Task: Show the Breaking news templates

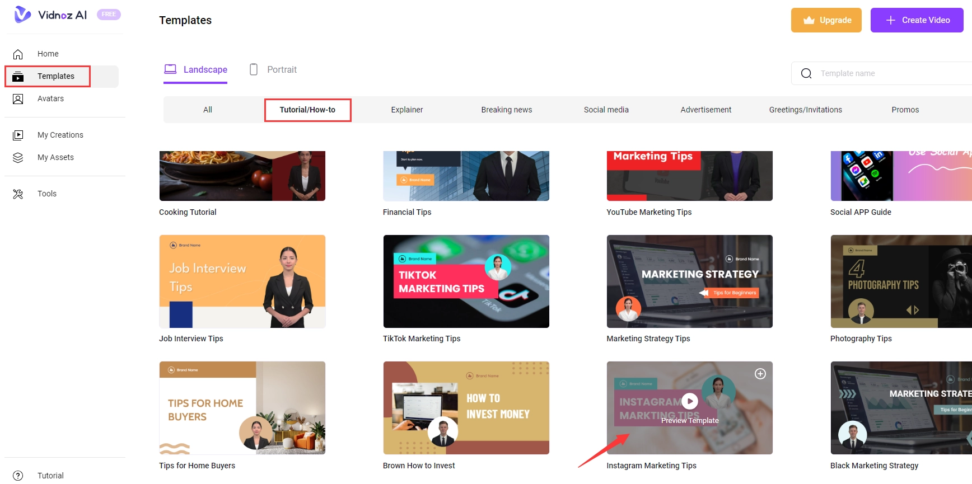Action: pos(507,110)
